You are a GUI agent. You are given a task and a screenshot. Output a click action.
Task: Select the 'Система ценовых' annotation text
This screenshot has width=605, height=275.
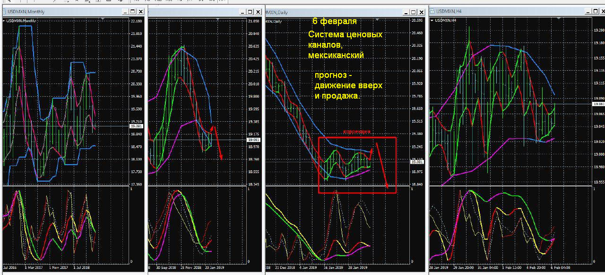tap(346, 35)
